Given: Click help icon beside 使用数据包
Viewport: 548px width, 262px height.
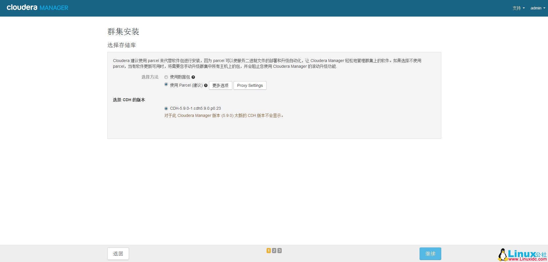Looking at the screenshot, I should (193, 77).
